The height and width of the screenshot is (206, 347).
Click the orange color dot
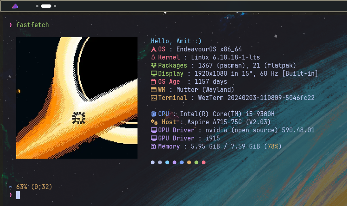pyautogui.click(x=189, y=162)
